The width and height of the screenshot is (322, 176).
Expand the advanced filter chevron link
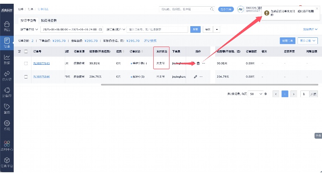click(310, 29)
